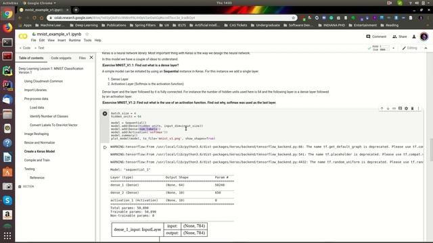Jump to Using Cloudmesh Common section

43,81
